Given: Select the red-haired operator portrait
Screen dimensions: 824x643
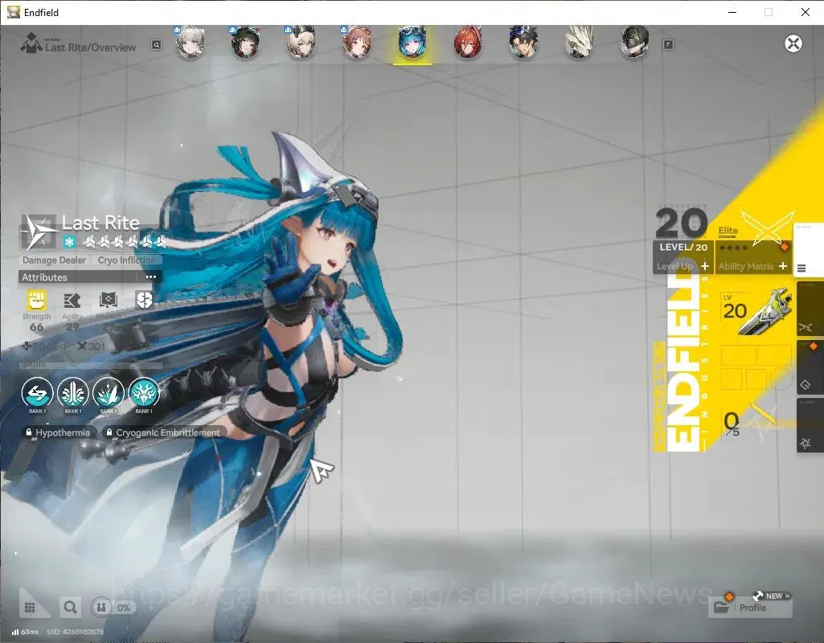Looking at the screenshot, I should (x=468, y=42).
